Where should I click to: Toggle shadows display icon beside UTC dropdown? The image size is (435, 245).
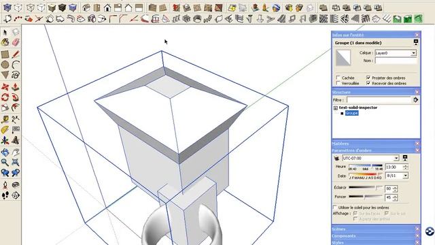[x=336, y=158]
